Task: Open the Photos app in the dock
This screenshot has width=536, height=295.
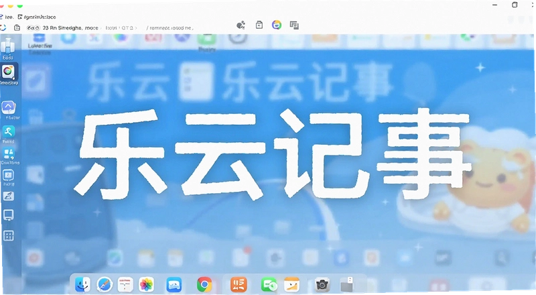Action: 146,285
